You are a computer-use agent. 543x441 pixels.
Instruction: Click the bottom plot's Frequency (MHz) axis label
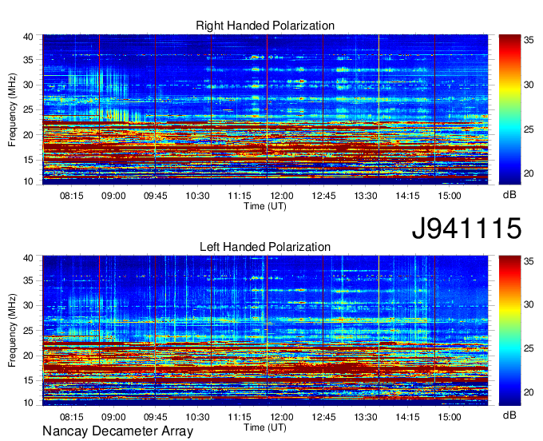tap(12, 330)
